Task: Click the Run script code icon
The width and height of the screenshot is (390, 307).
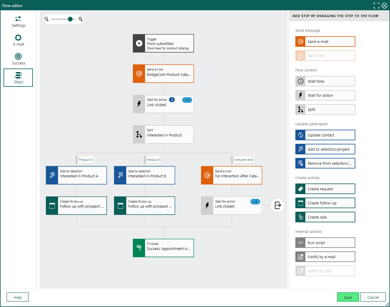Action: coord(300,243)
